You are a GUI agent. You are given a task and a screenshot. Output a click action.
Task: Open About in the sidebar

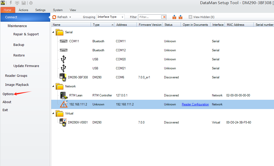(x=7, y=102)
